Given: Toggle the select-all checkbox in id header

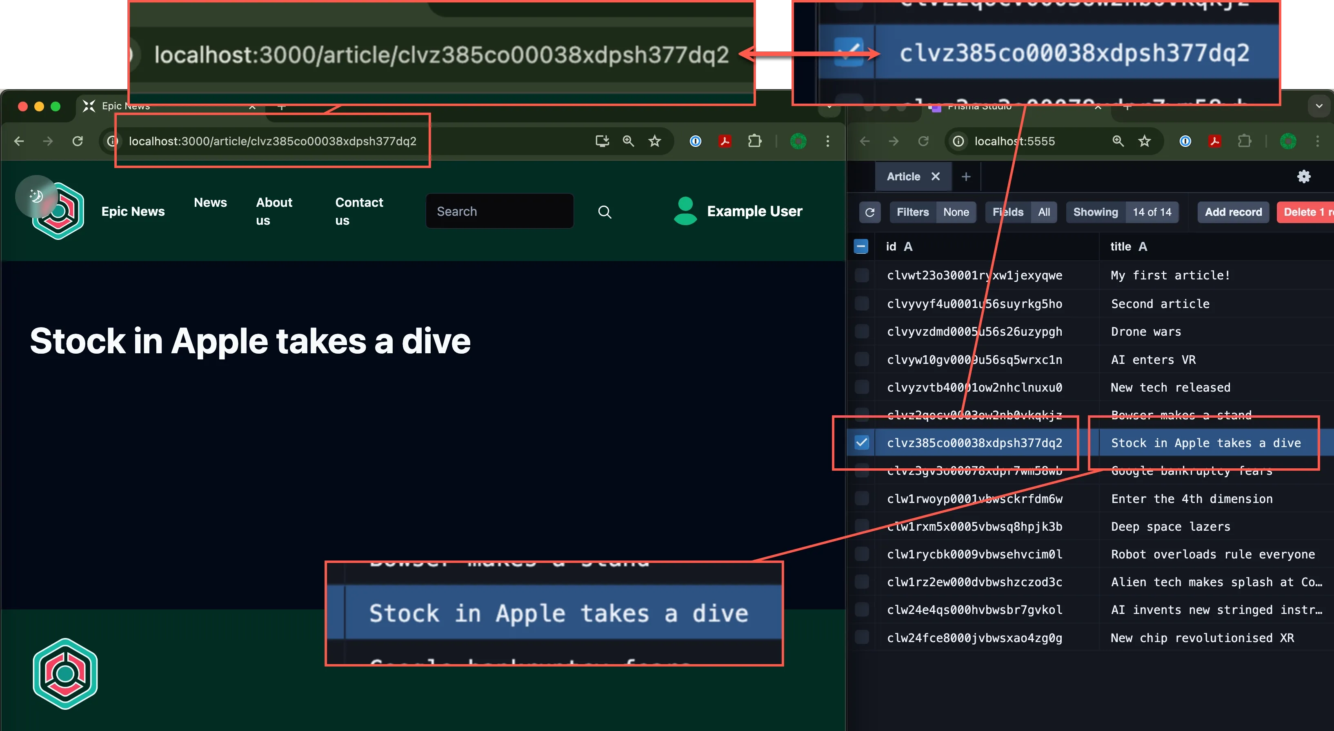Looking at the screenshot, I should point(860,246).
